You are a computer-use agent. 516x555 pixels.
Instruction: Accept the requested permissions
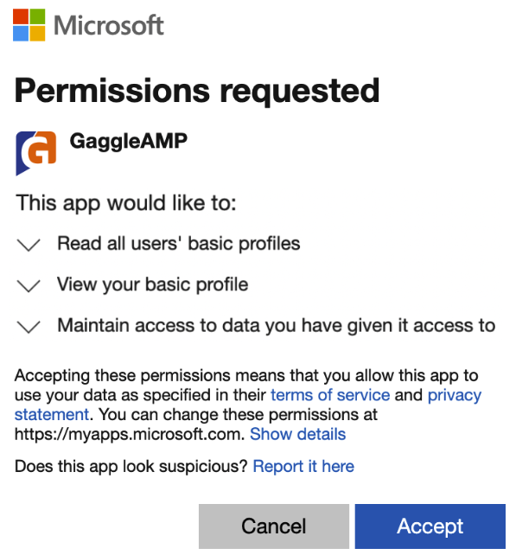coord(430,526)
